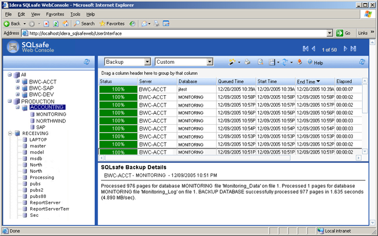Open browser Search pane
The height and width of the screenshot is (236, 378).
point(84,24)
